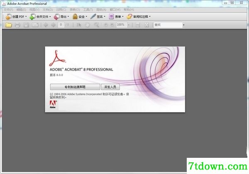Open the 窗口(W) menu

(x=115, y=10)
